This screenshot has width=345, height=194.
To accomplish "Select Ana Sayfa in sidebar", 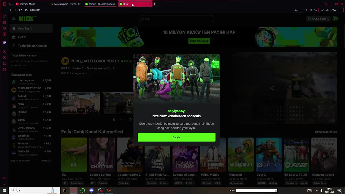I will pyautogui.click(x=31, y=28).
